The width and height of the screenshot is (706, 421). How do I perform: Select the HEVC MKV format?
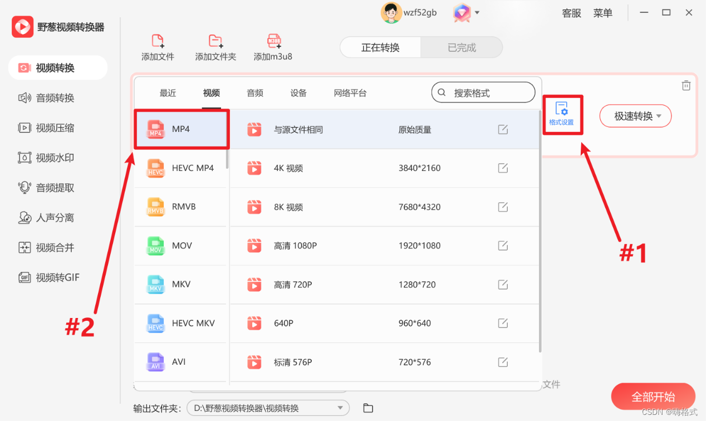[180, 323]
